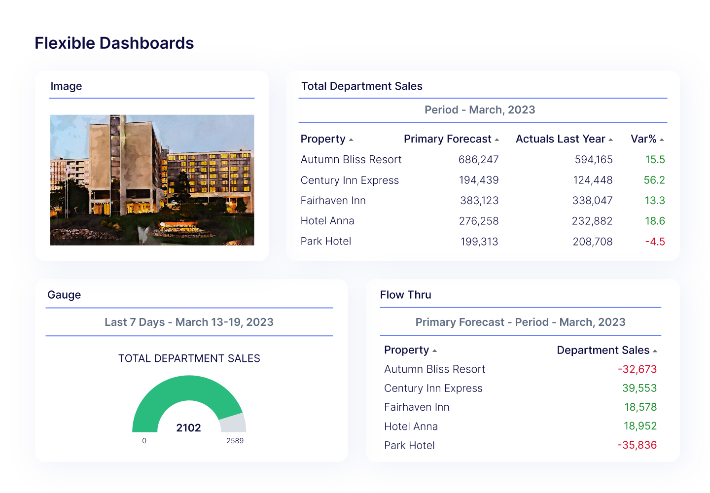Viewport: 710px width, 493px height.
Task: Click the Property sort arrow in Flow Thru
Action: (x=434, y=351)
